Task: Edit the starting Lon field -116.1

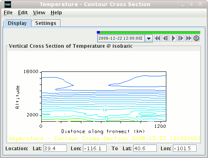Action: click(95, 148)
